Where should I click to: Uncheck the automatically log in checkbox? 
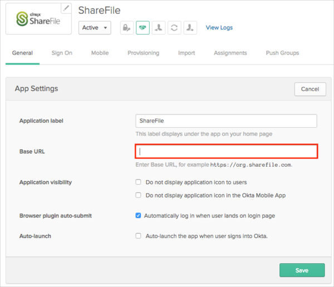(x=139, y=216)
